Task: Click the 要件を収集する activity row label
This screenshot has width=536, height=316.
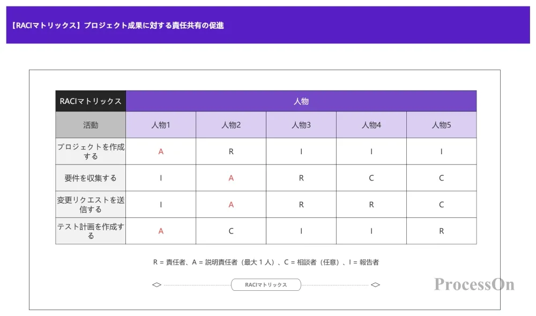Action: (91, 178)
